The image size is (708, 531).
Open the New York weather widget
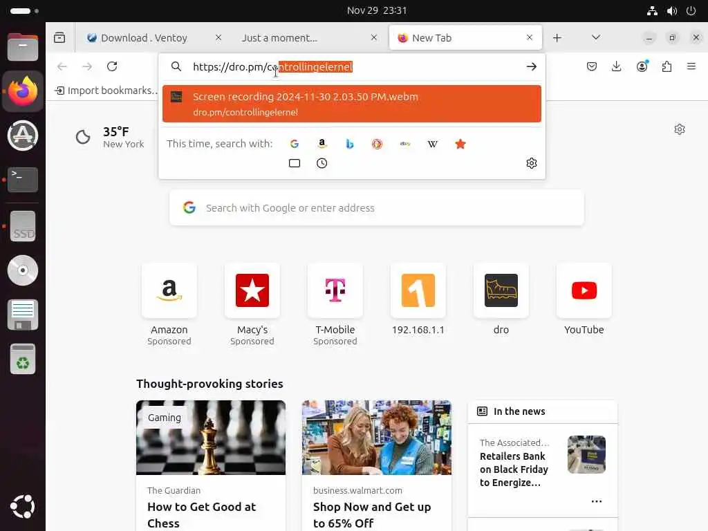(x=109, y=138)
